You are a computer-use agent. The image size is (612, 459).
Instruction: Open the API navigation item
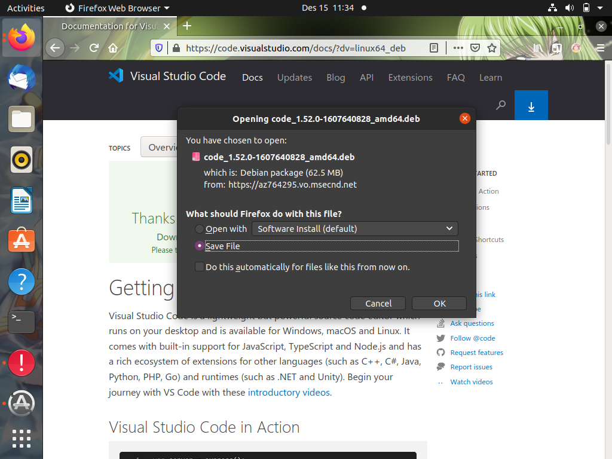pyautogui.click(x=366, y=77)
